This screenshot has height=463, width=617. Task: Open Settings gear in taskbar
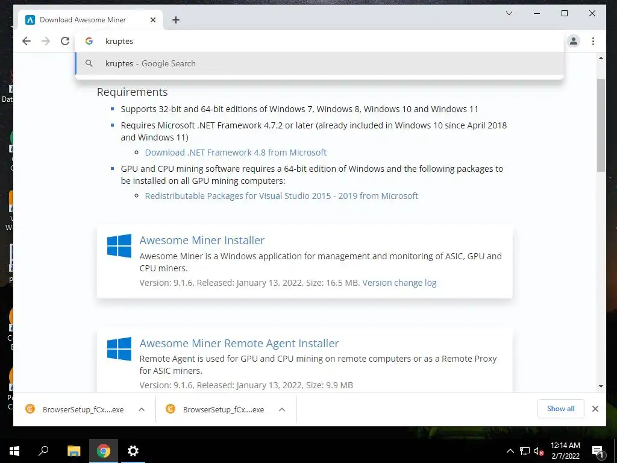point(133,451)
